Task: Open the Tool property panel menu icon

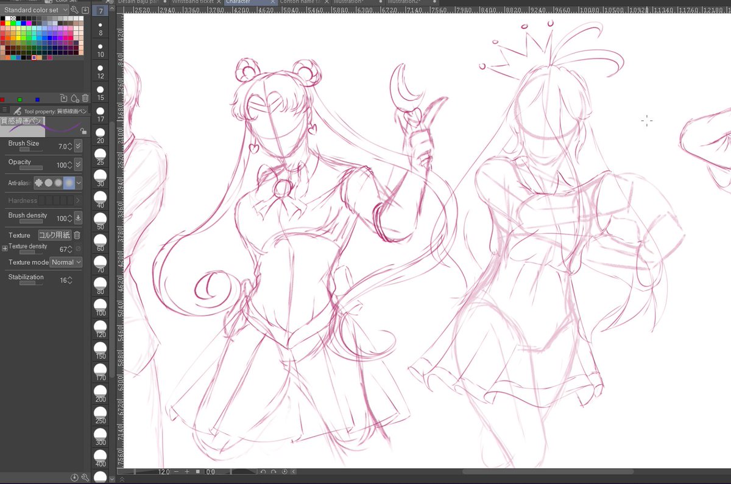Action: pyautogui.click(x=5, y=111)
